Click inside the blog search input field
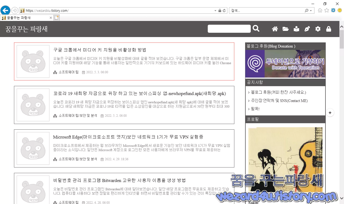Image resolution: width=344 pixels, height=204 pixels. [x=229, y=28]
